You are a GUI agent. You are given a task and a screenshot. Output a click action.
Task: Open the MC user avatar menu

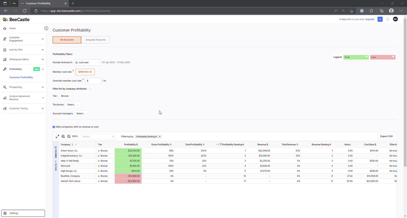click(x=395, y=19)
